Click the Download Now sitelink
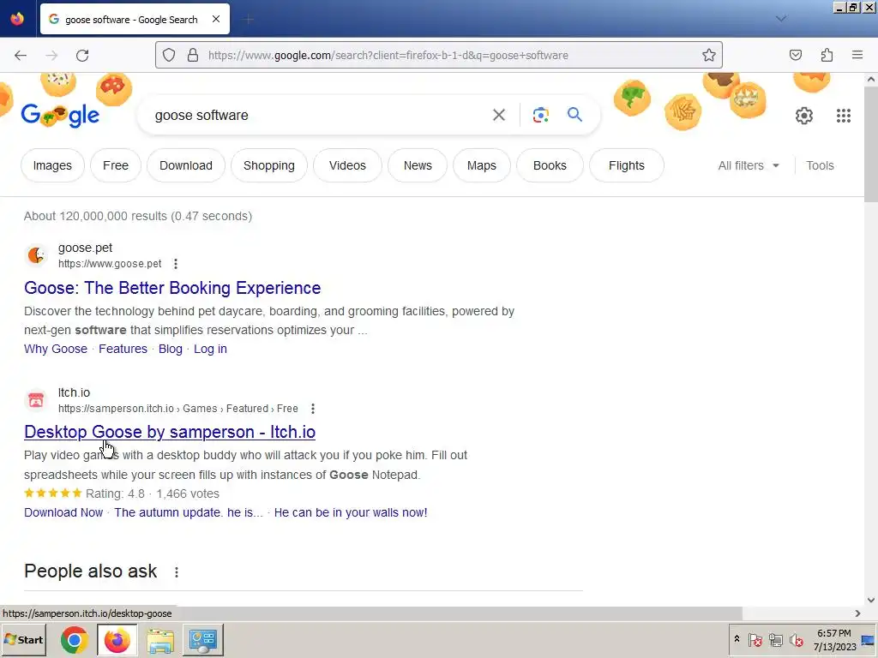Image resolution: width=878 pixels, height=658 pixels. tap(63, 512)
